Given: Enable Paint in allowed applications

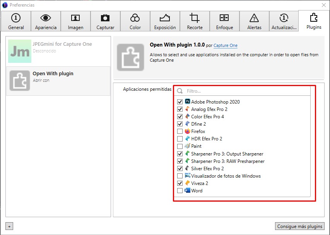Looking at the screenshot, I should 180,146.
